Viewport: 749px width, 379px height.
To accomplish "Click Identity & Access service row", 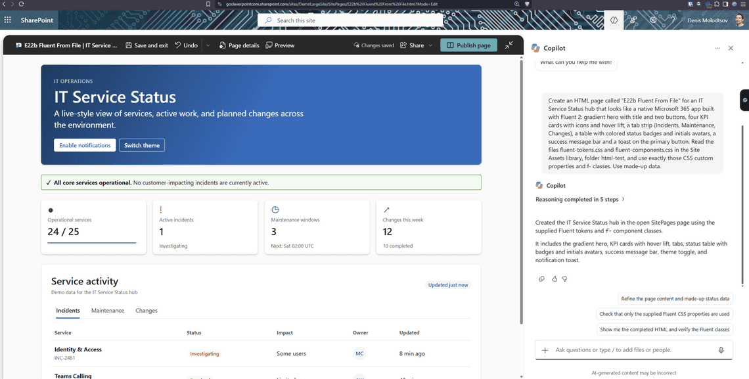I will click(261, 353).
